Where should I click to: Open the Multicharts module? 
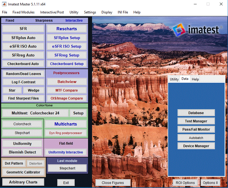coord(66,124)
